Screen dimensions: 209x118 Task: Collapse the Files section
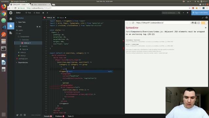click(20, 27)
